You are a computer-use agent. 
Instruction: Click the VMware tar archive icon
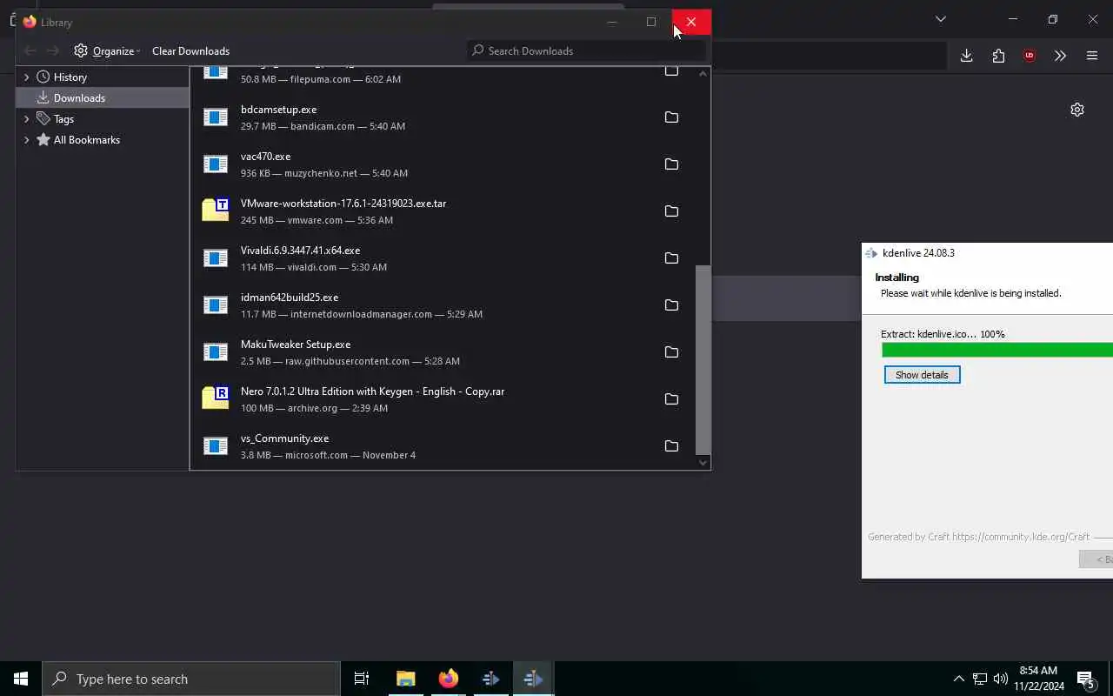(x=216, y=211)
